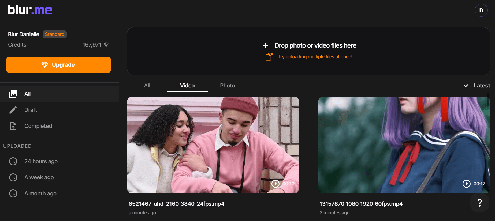Screen dimensions: 495x221
Task: Open the 6521467-uhd video thumbnail
Action: [x=213, y=145]
